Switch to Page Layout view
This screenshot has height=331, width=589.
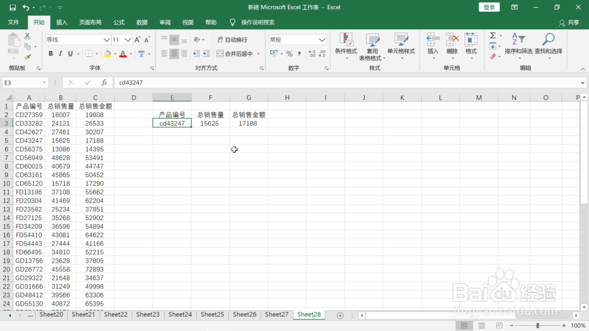(482, 325)
